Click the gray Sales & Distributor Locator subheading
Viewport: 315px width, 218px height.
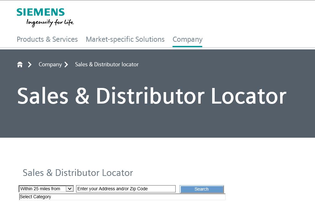click(x=78, y=173)
